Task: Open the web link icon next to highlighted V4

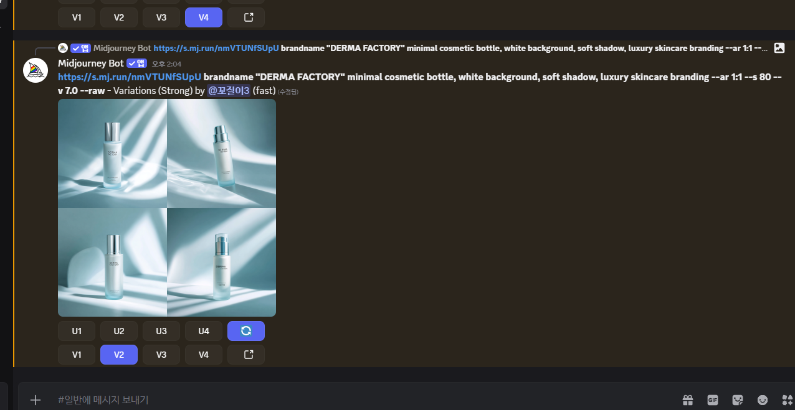Action: coord(246,17)
